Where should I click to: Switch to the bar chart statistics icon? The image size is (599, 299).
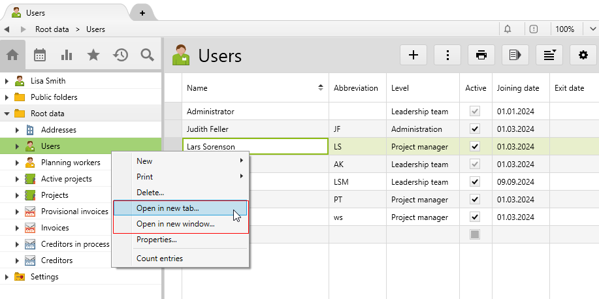tap(66, 55)
